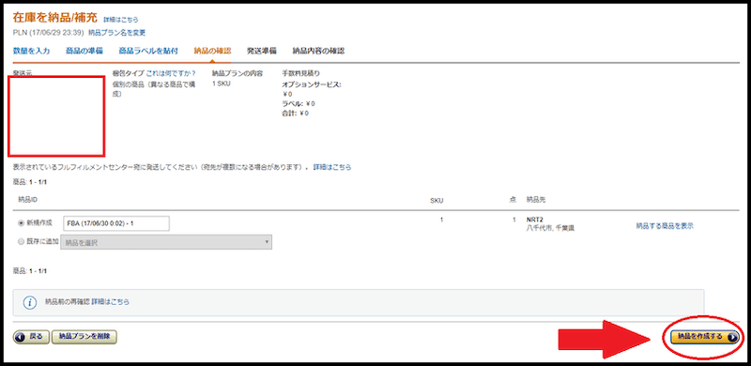Select the 既存に追加 radio button
Screen dimensions: 751x366
coord(21,241)
